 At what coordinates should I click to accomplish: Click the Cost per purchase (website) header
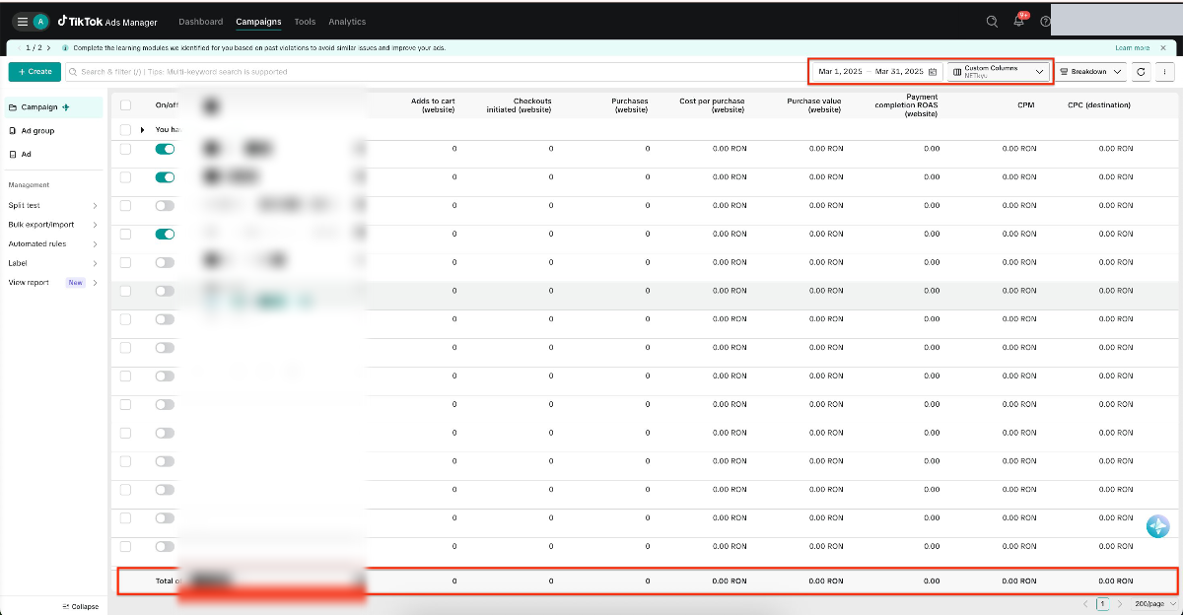click(x=712, y=104)
